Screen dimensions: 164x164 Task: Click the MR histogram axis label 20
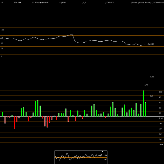point(160,113)
